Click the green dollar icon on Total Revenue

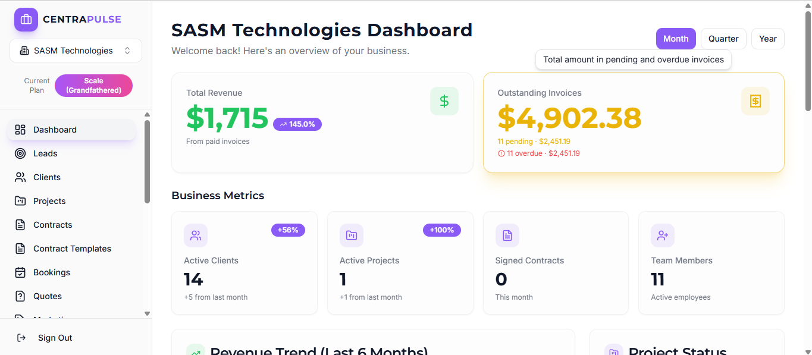(444, 101)
